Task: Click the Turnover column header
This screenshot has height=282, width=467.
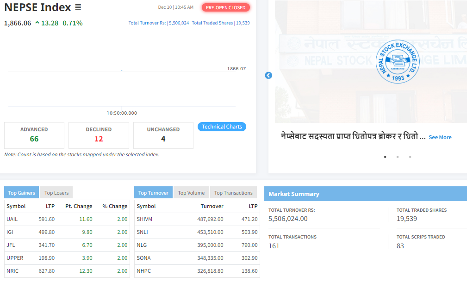Action: coord(212,206)
